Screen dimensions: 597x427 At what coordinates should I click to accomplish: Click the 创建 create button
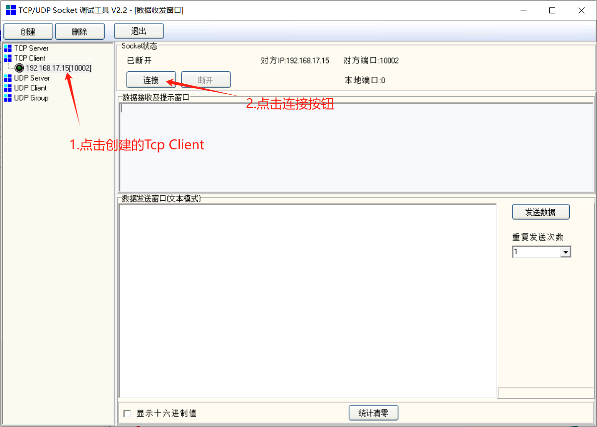pyautogui.click(x=28, y=31)
